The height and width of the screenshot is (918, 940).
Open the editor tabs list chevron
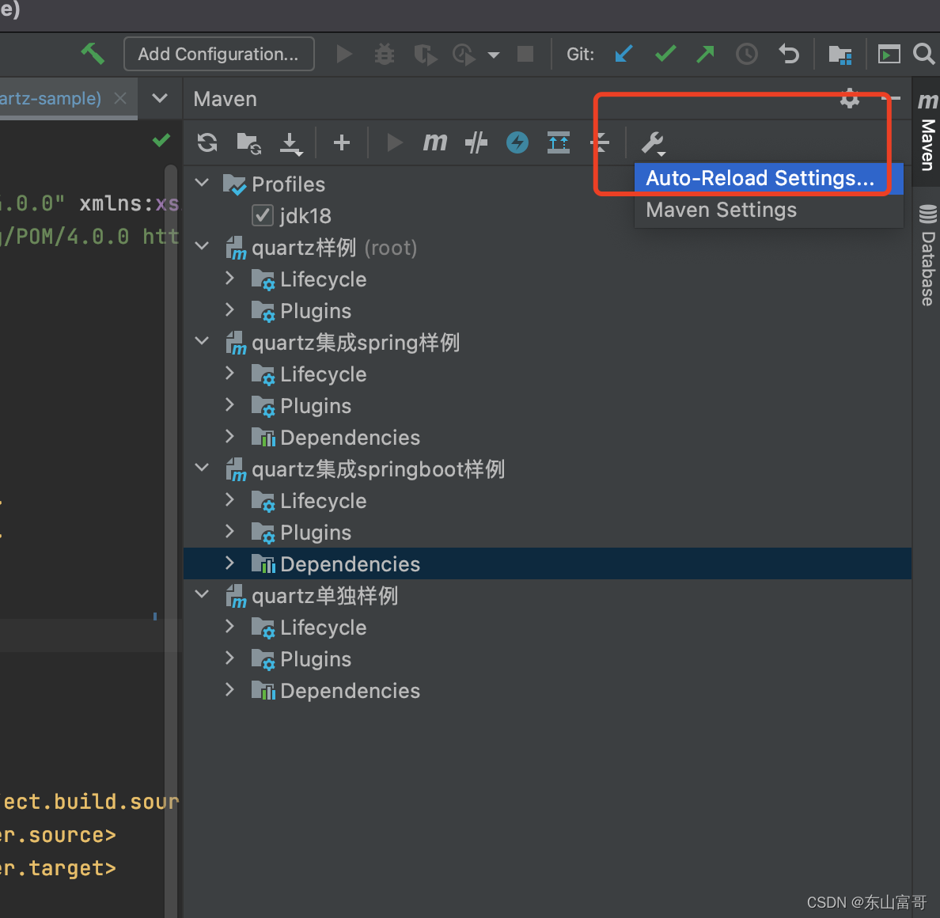click(x=160, y=98)
